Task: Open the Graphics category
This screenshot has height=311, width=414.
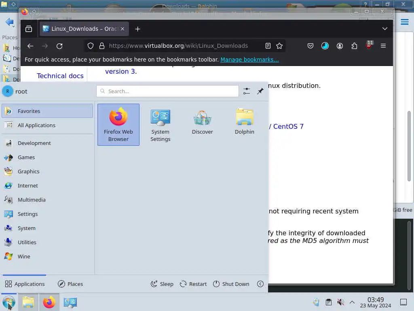Action: tap(47, 171)
